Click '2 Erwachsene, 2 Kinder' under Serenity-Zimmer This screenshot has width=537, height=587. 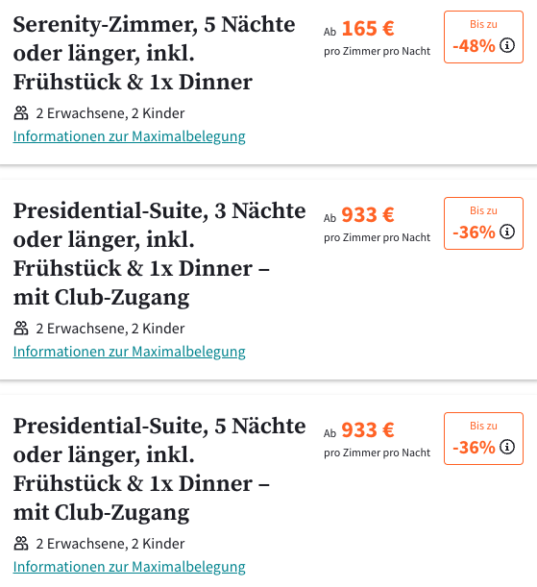pos(110,113)
